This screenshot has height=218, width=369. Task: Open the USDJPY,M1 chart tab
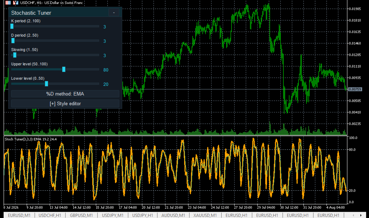click(113, 215)
